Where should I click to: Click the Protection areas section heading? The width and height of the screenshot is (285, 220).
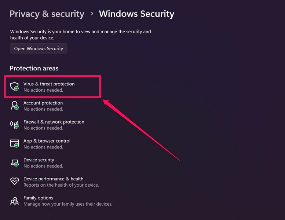(34, 68)
